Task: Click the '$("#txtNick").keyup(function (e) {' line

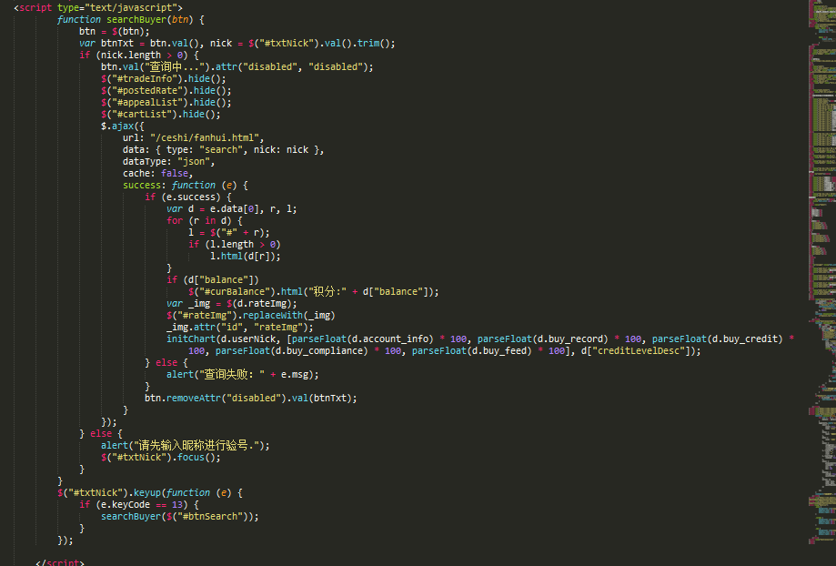Action: [x=150, y=492]
